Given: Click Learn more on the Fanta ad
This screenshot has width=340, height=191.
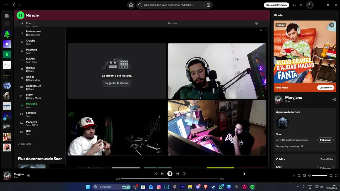Looking at the screenshot, I should click(325, 88).
